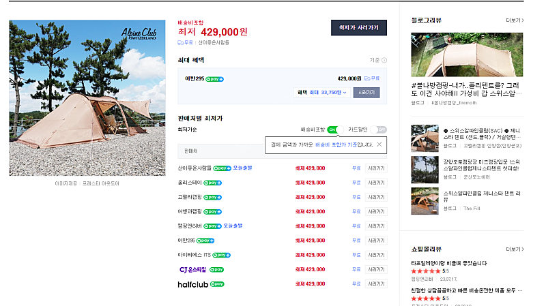This screenshot has width=546, height=306.
Task: Turn off the 배송비포함 toggle
Action: (335, 129)
